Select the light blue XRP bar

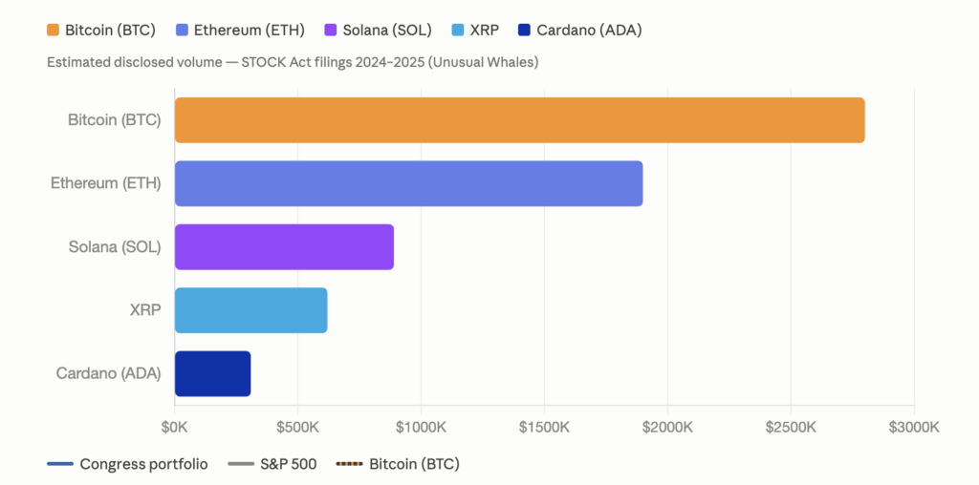tap(250, 310)
